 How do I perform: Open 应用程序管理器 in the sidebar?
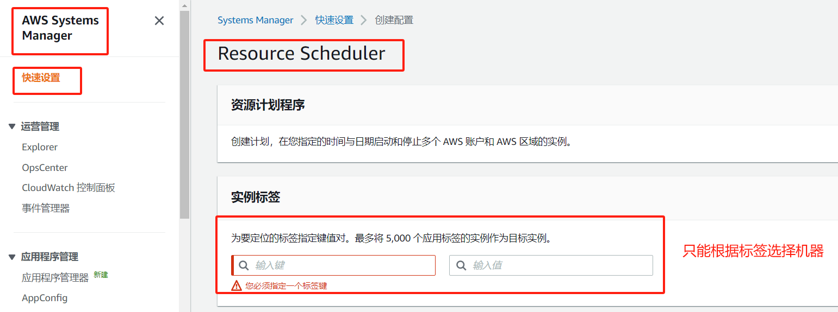pos(55,278)
